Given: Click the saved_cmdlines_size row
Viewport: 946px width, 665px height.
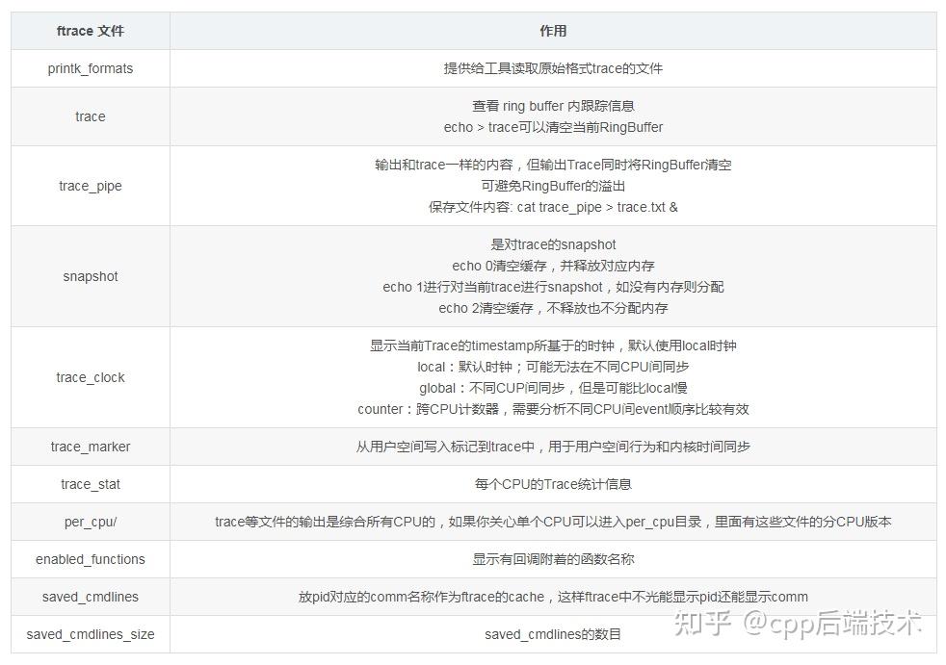Looking at the screenshot, I should coord(90,634).
